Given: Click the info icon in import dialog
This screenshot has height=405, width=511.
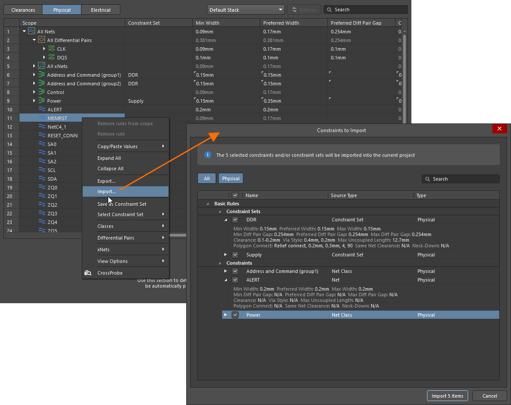Looking at the screenshot, I should pos(207,155).
